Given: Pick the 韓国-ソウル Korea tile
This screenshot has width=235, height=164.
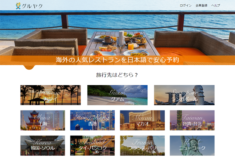Looking at the screenshot, I should click(x=43, y=146).
